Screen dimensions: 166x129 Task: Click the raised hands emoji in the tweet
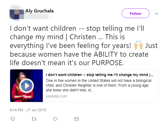point(138,46)
